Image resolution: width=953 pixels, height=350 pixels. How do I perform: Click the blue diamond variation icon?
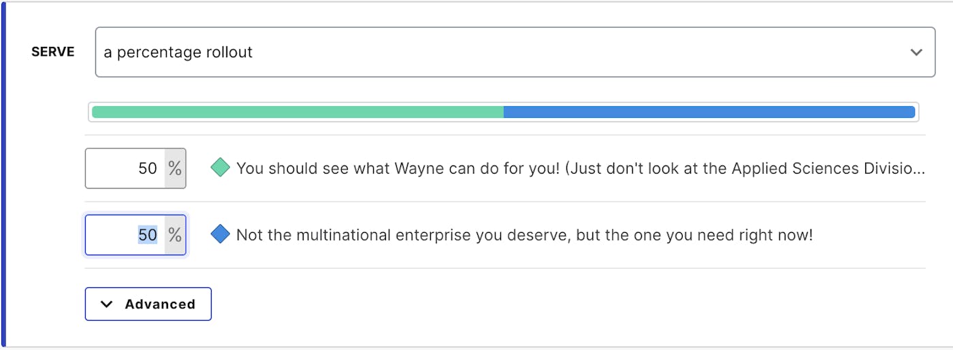point(220,235)
